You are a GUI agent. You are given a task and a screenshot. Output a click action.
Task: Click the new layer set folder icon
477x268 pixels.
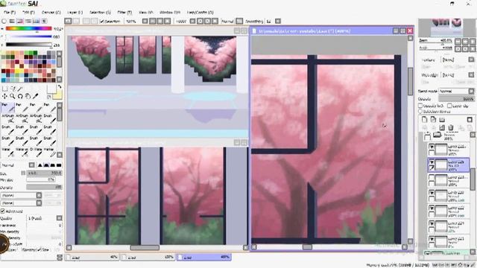pos(442,119)
